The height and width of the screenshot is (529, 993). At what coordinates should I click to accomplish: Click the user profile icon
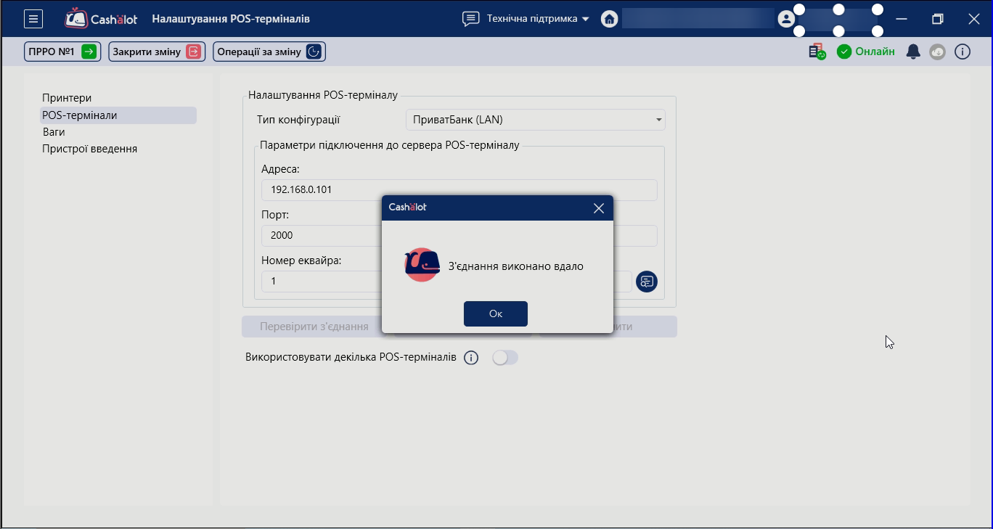pos(785,19)
